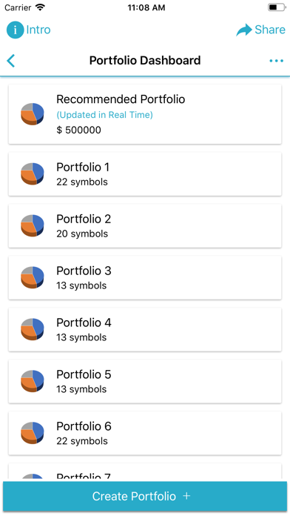Select the Portfolio 4 list entry

(145, 329)
